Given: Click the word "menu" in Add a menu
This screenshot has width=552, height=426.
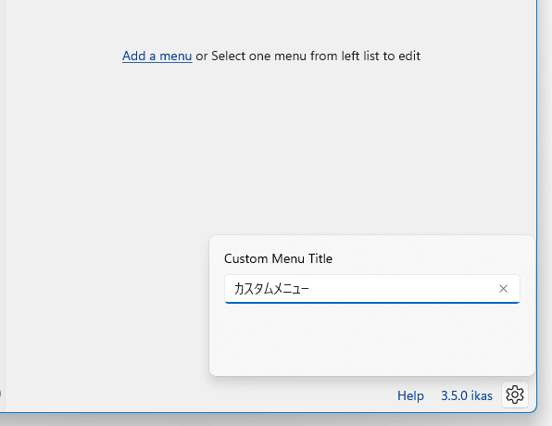Looking at the screenshot, I should (176, 56).
